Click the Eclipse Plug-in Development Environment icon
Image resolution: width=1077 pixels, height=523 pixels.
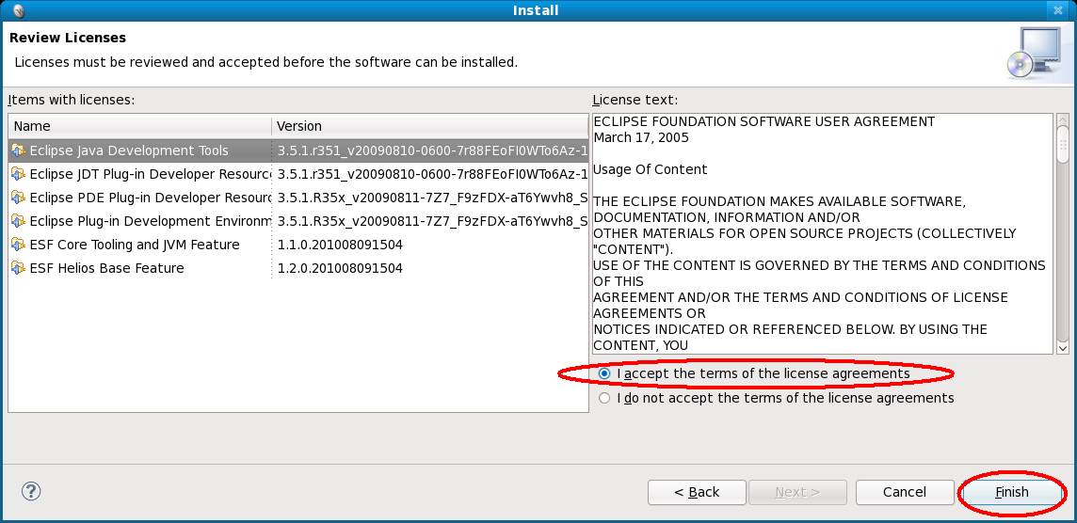19,221
